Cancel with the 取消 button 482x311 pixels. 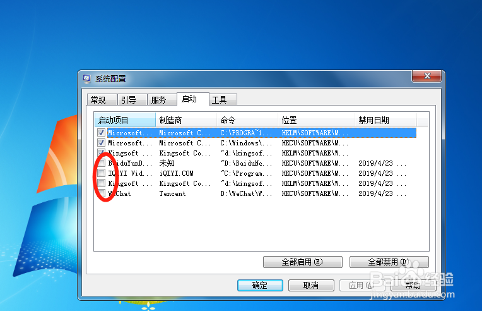pos(311,286)
